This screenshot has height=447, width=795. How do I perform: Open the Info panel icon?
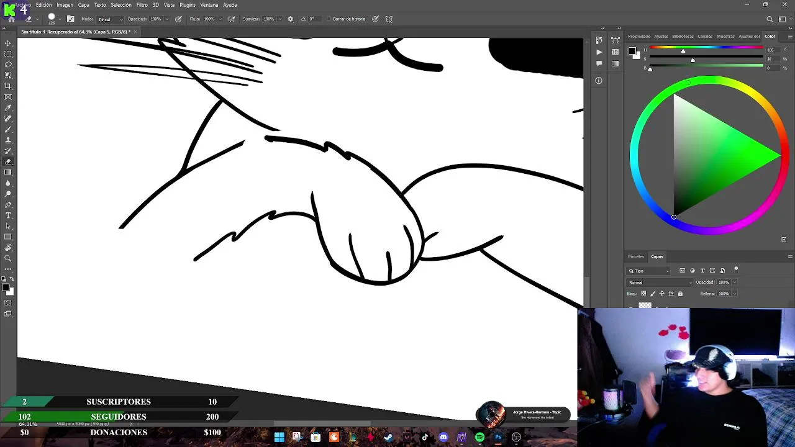pos(599,81)
